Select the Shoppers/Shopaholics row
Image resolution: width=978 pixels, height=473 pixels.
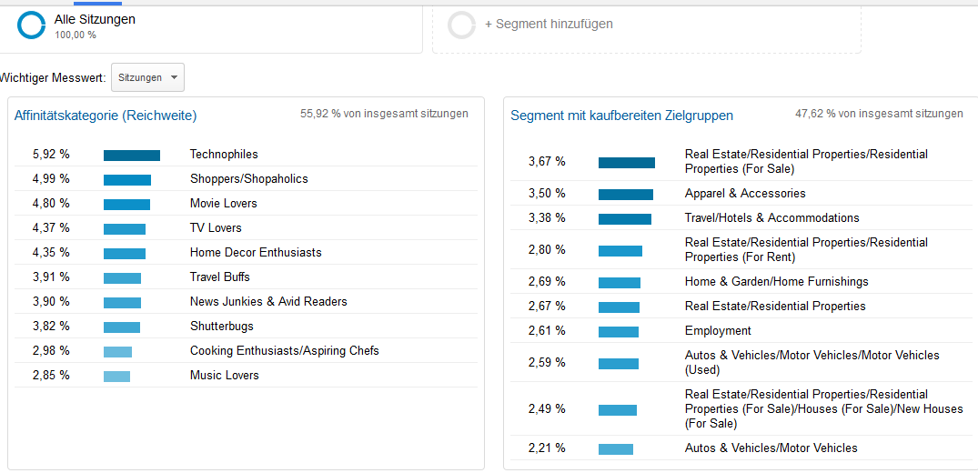click(x=247, y=179)
